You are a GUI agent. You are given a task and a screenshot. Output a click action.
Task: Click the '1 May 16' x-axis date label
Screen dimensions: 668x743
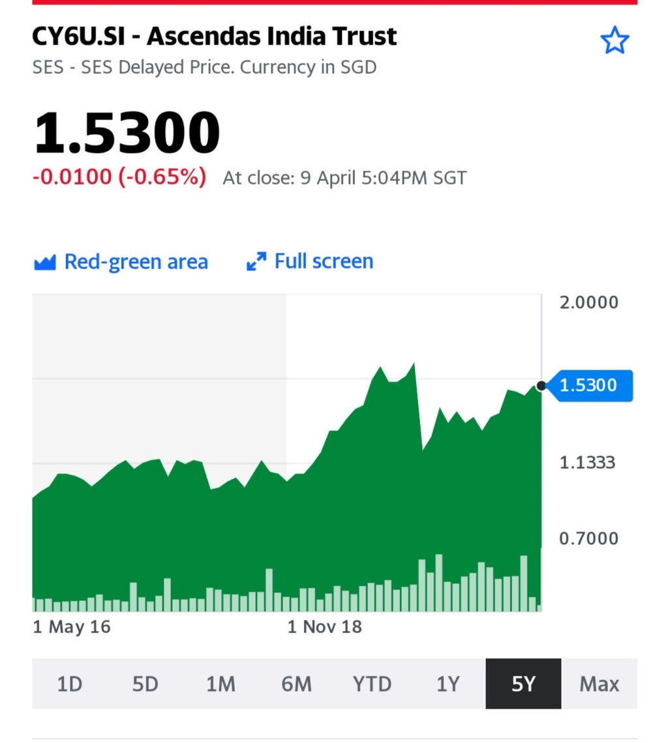coord(72,627)
